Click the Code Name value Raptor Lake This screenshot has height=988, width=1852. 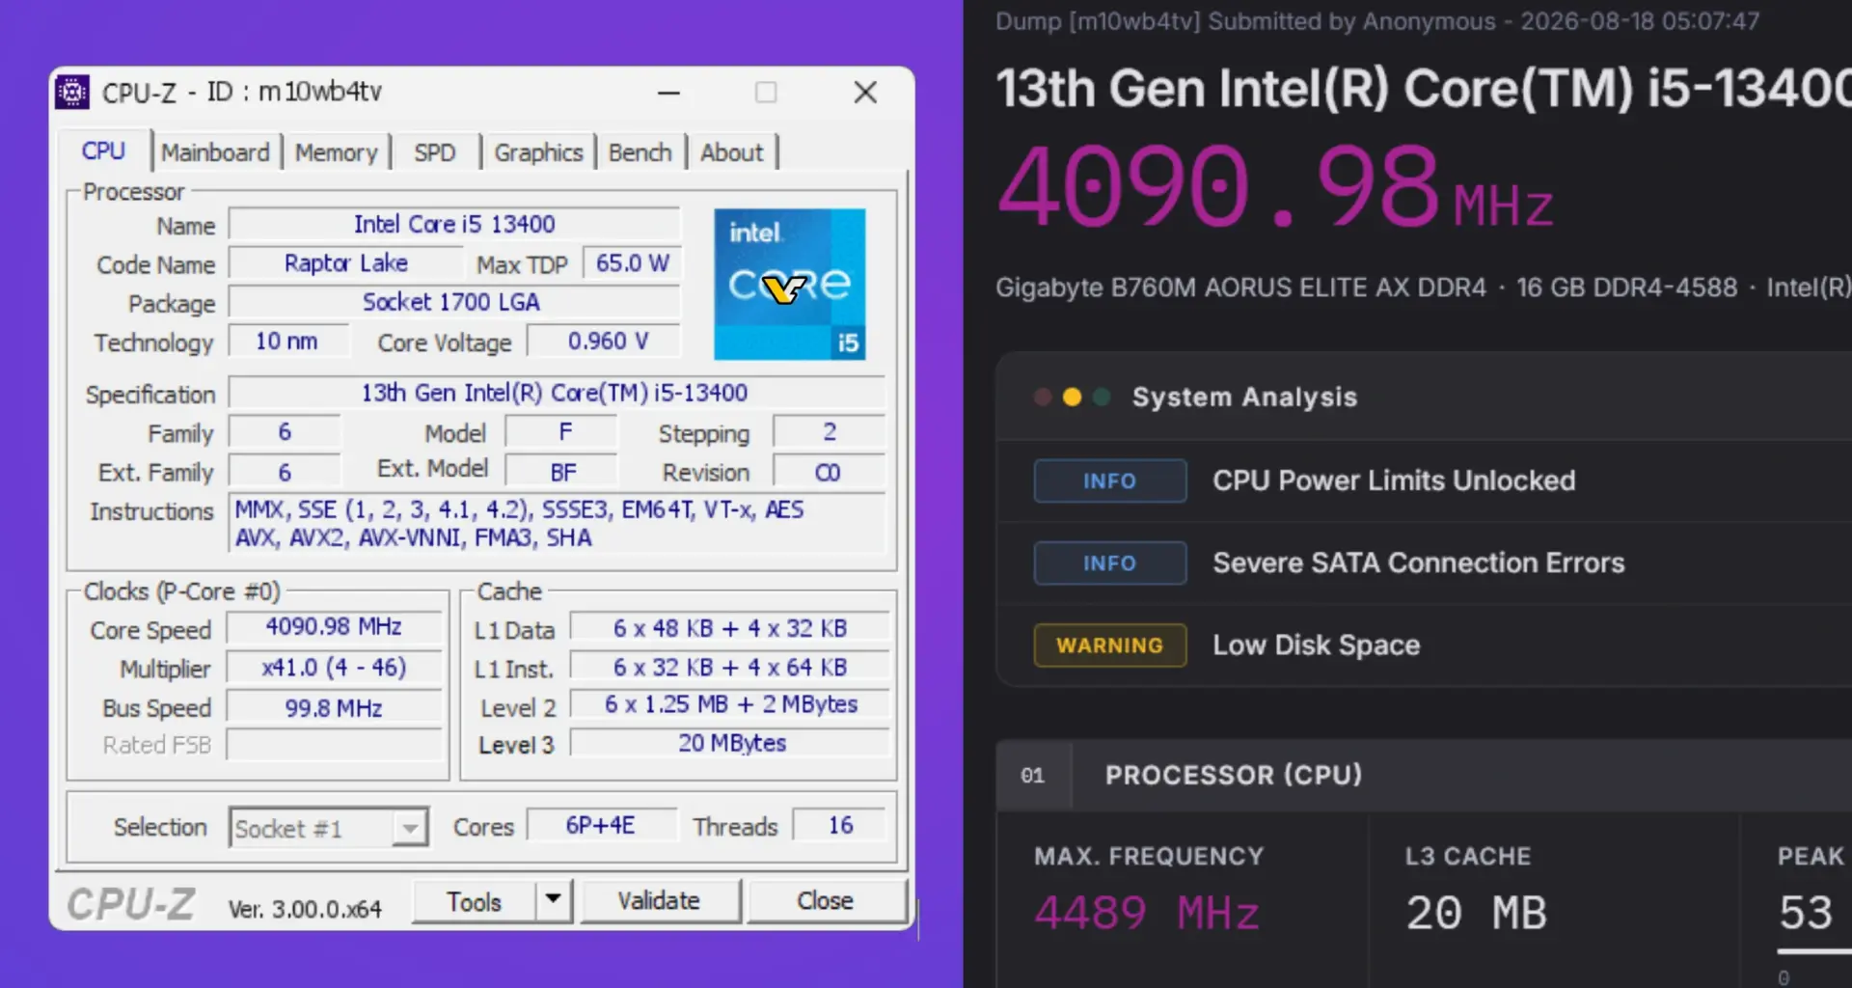346,263
